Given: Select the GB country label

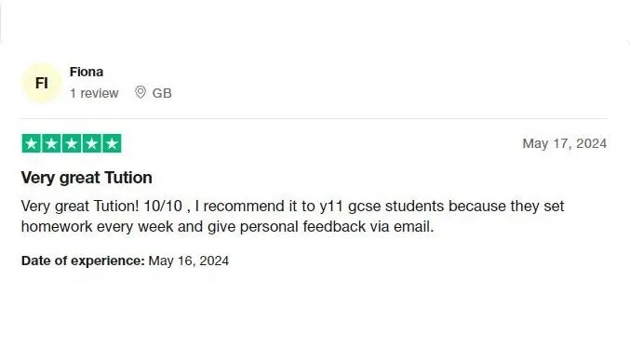Looking at the screenshot, I should point(162,93).
